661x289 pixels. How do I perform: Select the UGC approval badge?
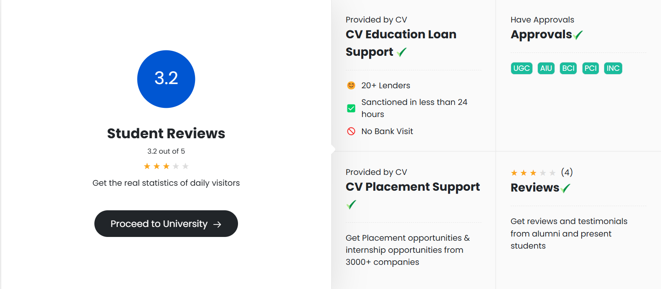[x=522, y=68]
